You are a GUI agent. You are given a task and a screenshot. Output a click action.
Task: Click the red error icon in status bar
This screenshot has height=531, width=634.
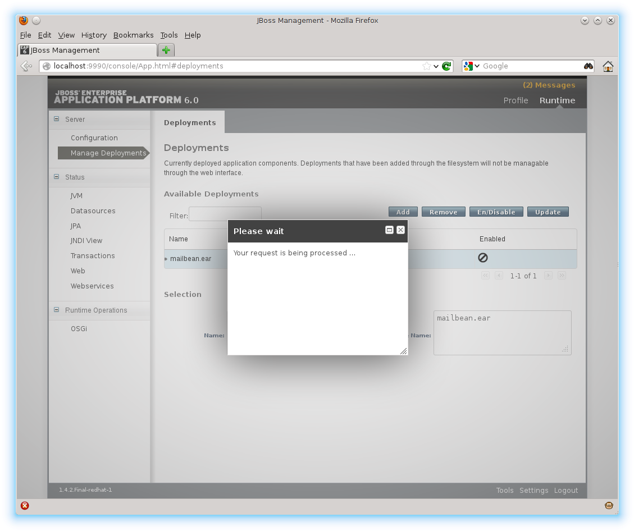point(25,506)
